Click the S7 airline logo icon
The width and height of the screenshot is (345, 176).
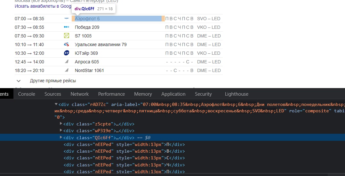[67, 36]
